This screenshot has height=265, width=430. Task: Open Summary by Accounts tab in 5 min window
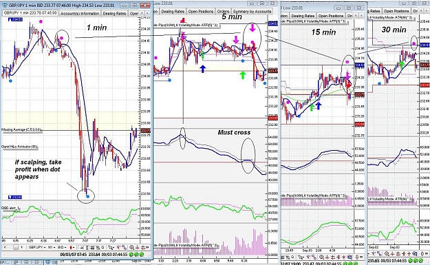point(252,12)
